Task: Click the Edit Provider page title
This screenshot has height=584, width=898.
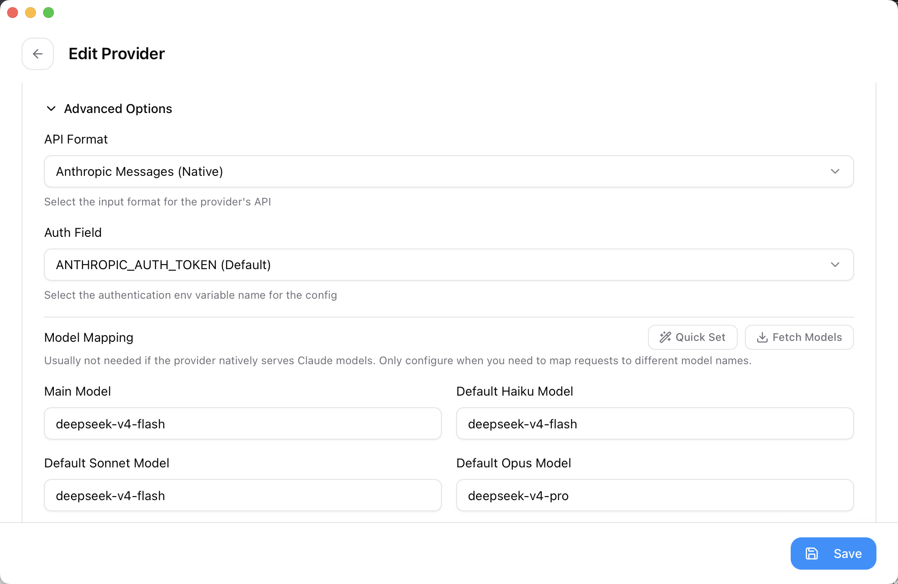Action: tap(117, 54)
